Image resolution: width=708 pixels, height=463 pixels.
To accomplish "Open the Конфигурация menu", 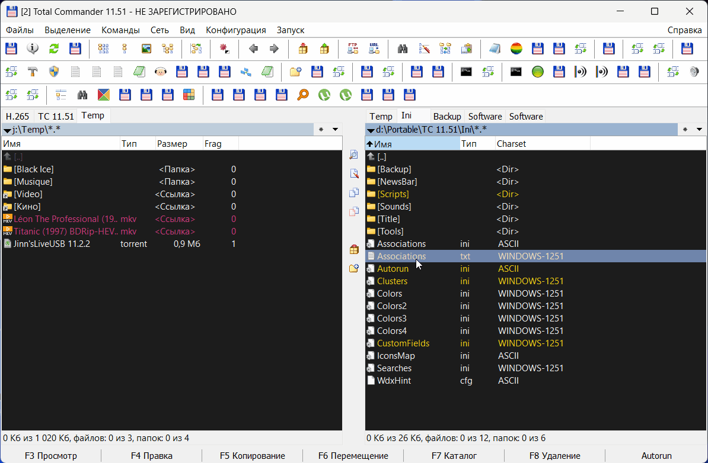I will pyautogui.click(x=235, y=30).
